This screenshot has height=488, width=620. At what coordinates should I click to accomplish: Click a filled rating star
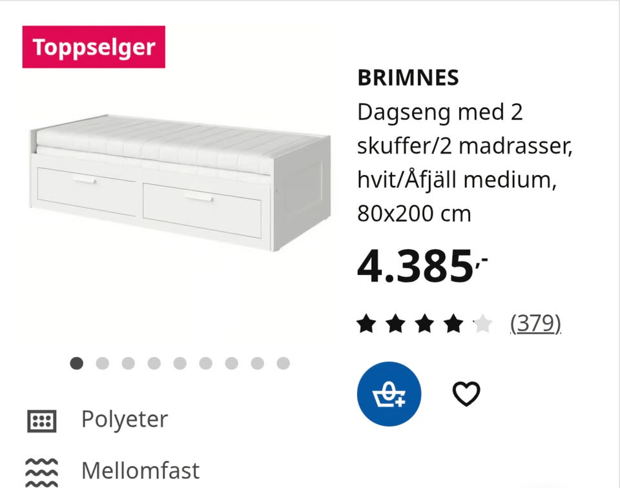click(393, 321)
